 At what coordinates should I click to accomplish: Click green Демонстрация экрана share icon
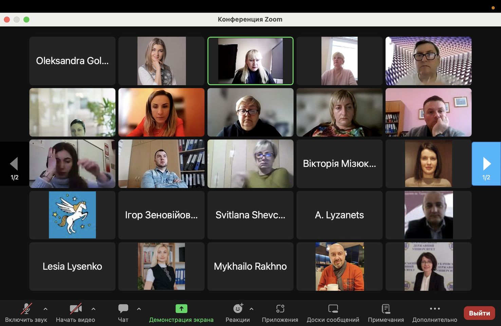pos(181,309)
